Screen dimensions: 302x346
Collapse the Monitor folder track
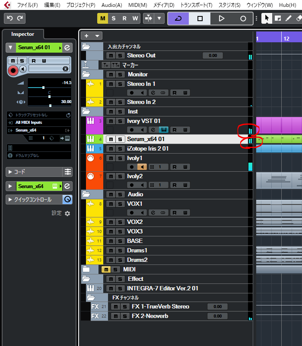pos(86,74)
